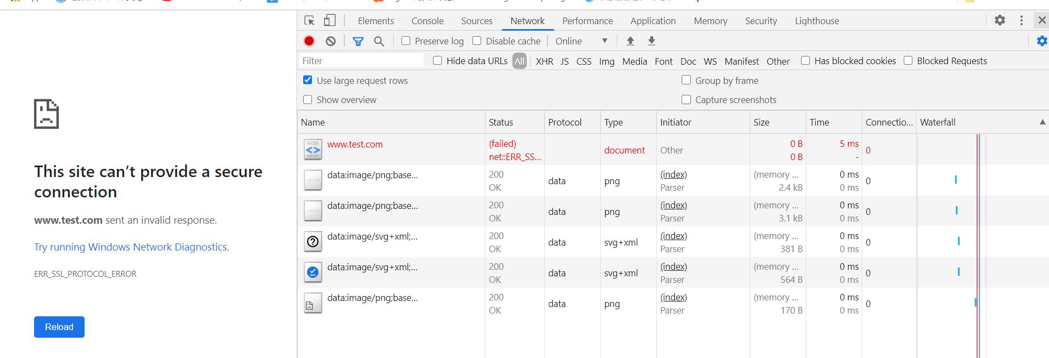
Task: Click the www.test.com document icon
Action: (313, 150)
